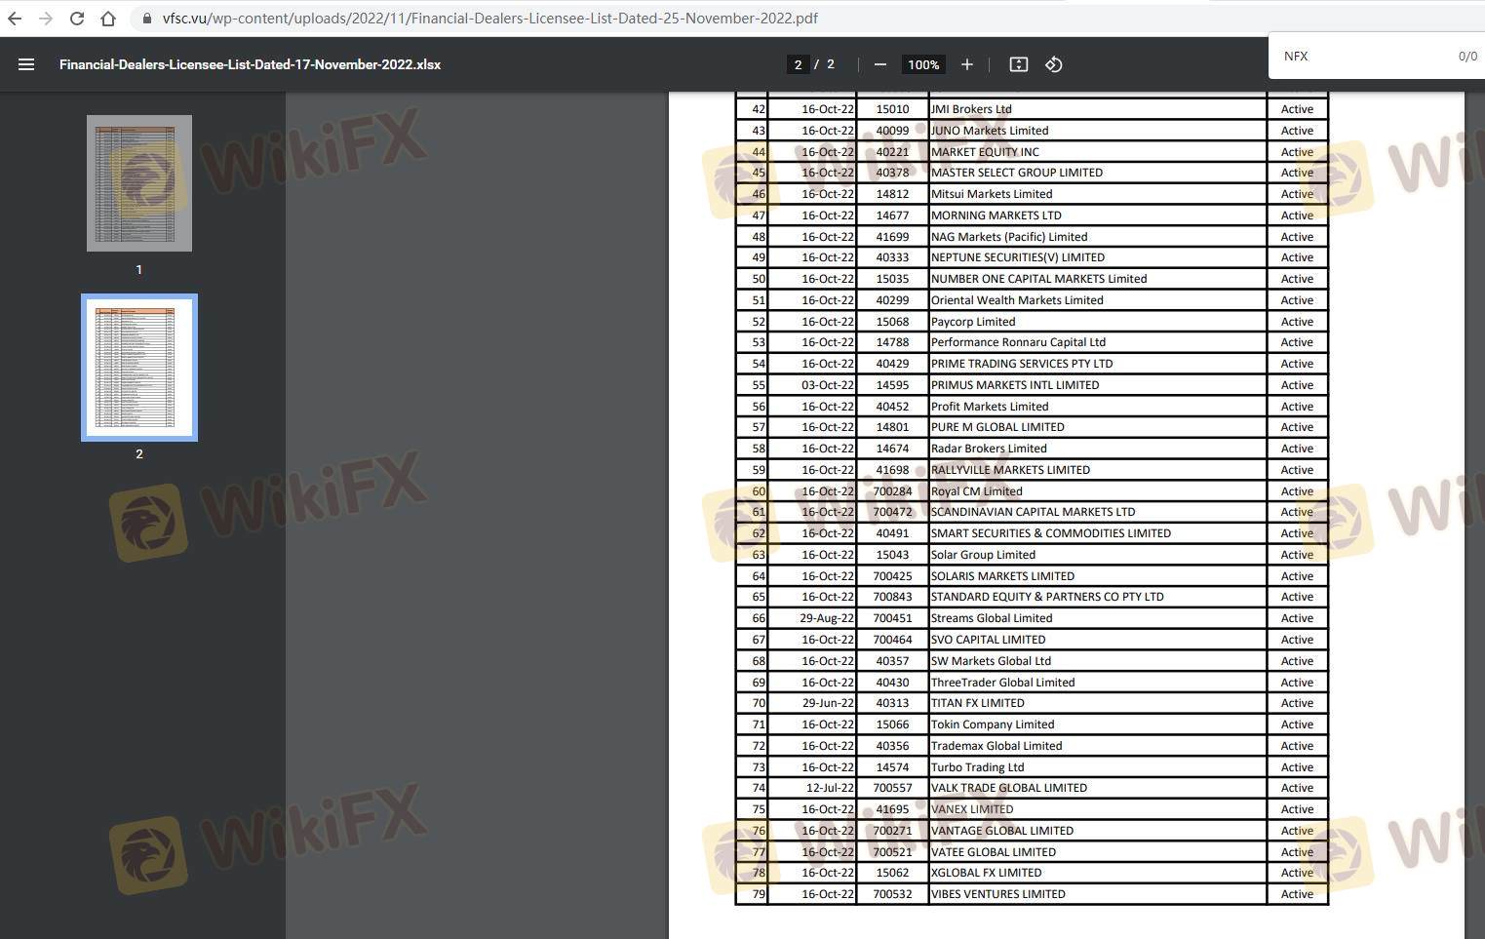Select page 2 thumbnail in sidebar
The image size is (1485, 939).
pos(139,368)
